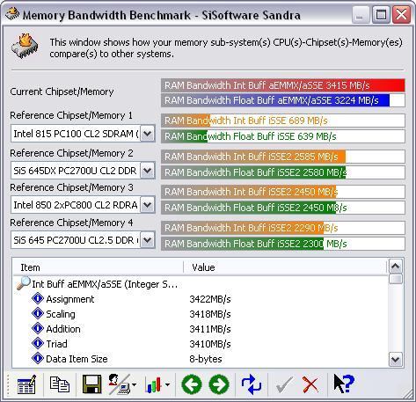Image resolution: width=416 pixels, height=402 pixels.
Task: Click the Int Buff iSSE2 2290 MB/s bar
Action: 283,228
